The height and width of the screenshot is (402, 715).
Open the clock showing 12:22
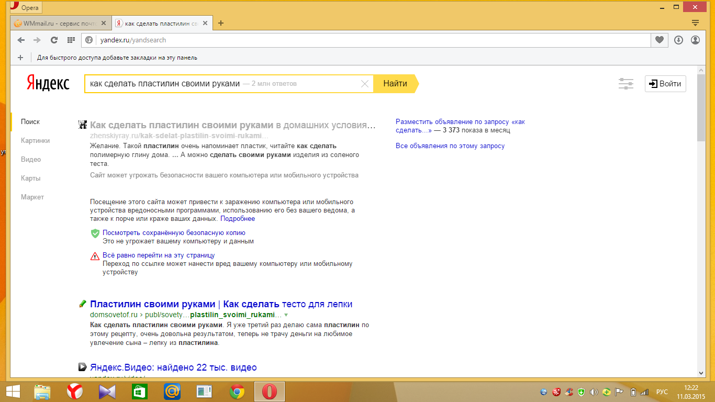[691, 392]
